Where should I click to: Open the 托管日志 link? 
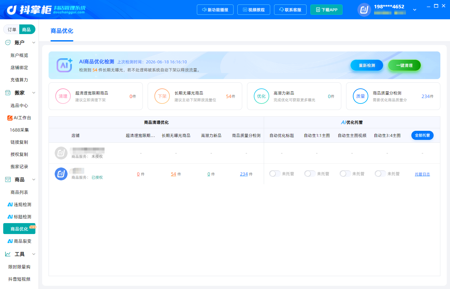click(422, 174)
